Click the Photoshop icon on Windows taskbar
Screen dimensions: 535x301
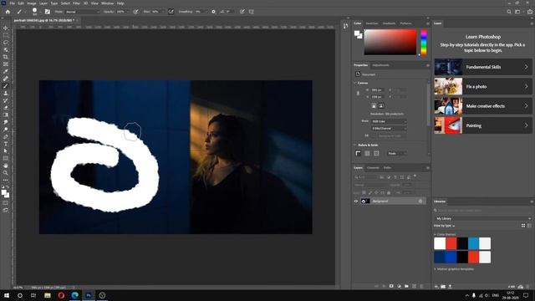pyautogui.click(x=89, y=295)
